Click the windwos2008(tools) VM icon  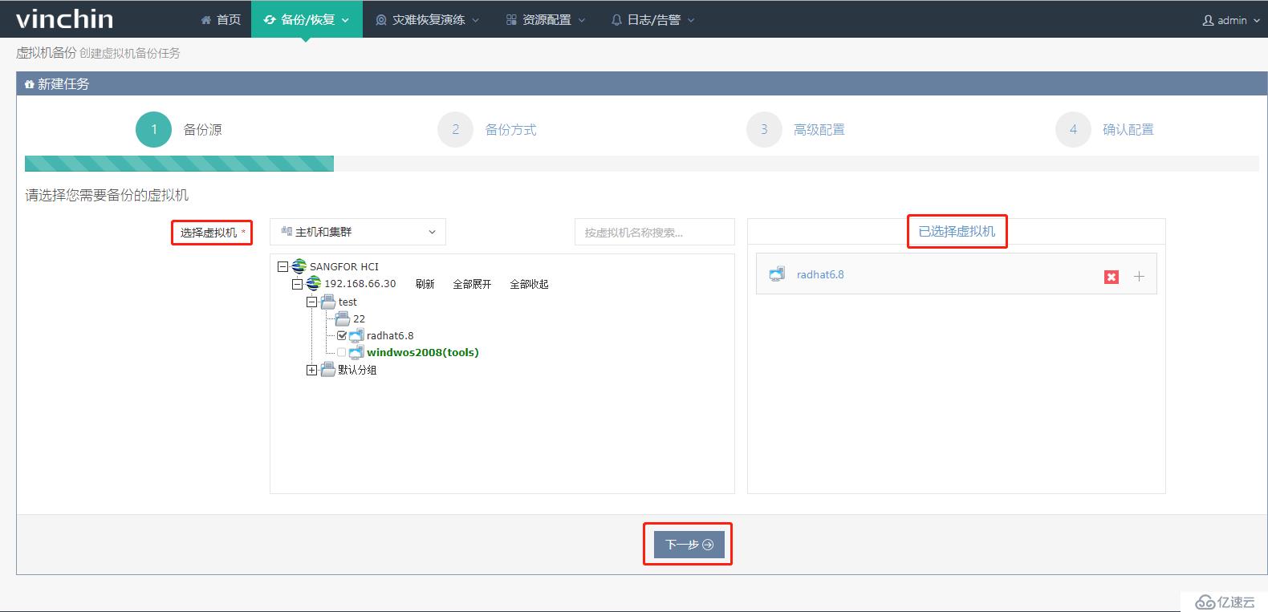356,352
